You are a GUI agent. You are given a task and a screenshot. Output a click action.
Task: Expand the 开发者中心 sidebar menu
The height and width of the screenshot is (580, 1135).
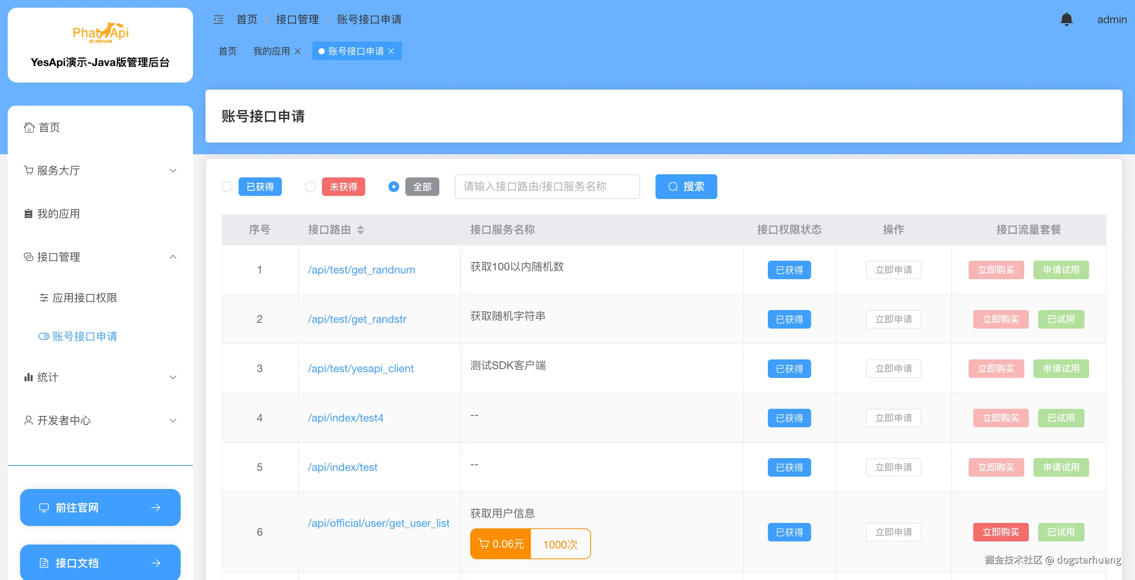pos(100,420)
